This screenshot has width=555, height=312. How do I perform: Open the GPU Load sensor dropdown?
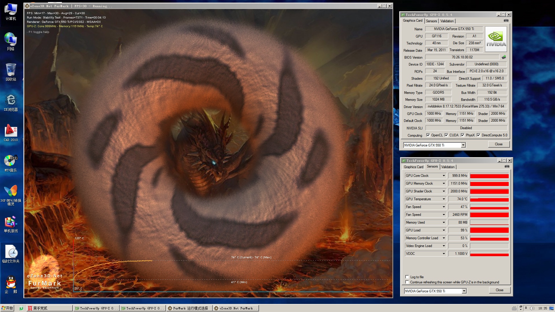click(x=444, y=230)
